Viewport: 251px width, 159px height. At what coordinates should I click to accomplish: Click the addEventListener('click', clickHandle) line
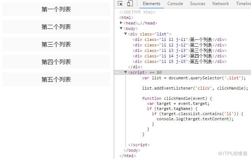[x=195, y=88]
